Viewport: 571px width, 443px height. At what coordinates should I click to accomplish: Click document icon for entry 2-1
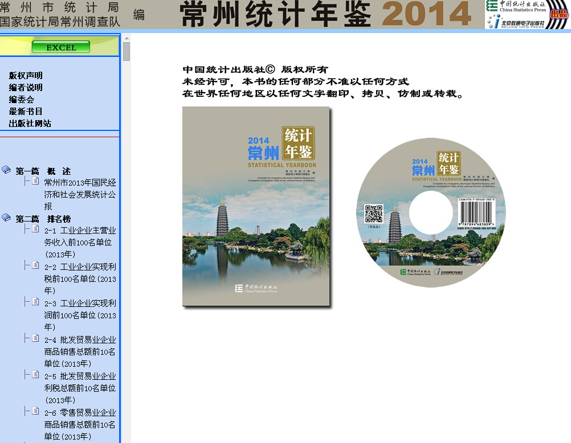click(x=35, y=228)
